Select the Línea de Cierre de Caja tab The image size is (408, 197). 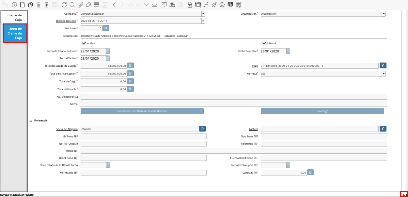click(x=15, y=33)
